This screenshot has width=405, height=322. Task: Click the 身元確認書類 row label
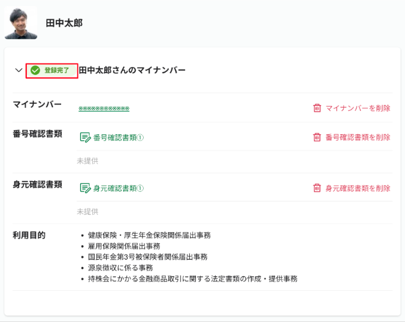pyautogui.click(x=38, y=185)
